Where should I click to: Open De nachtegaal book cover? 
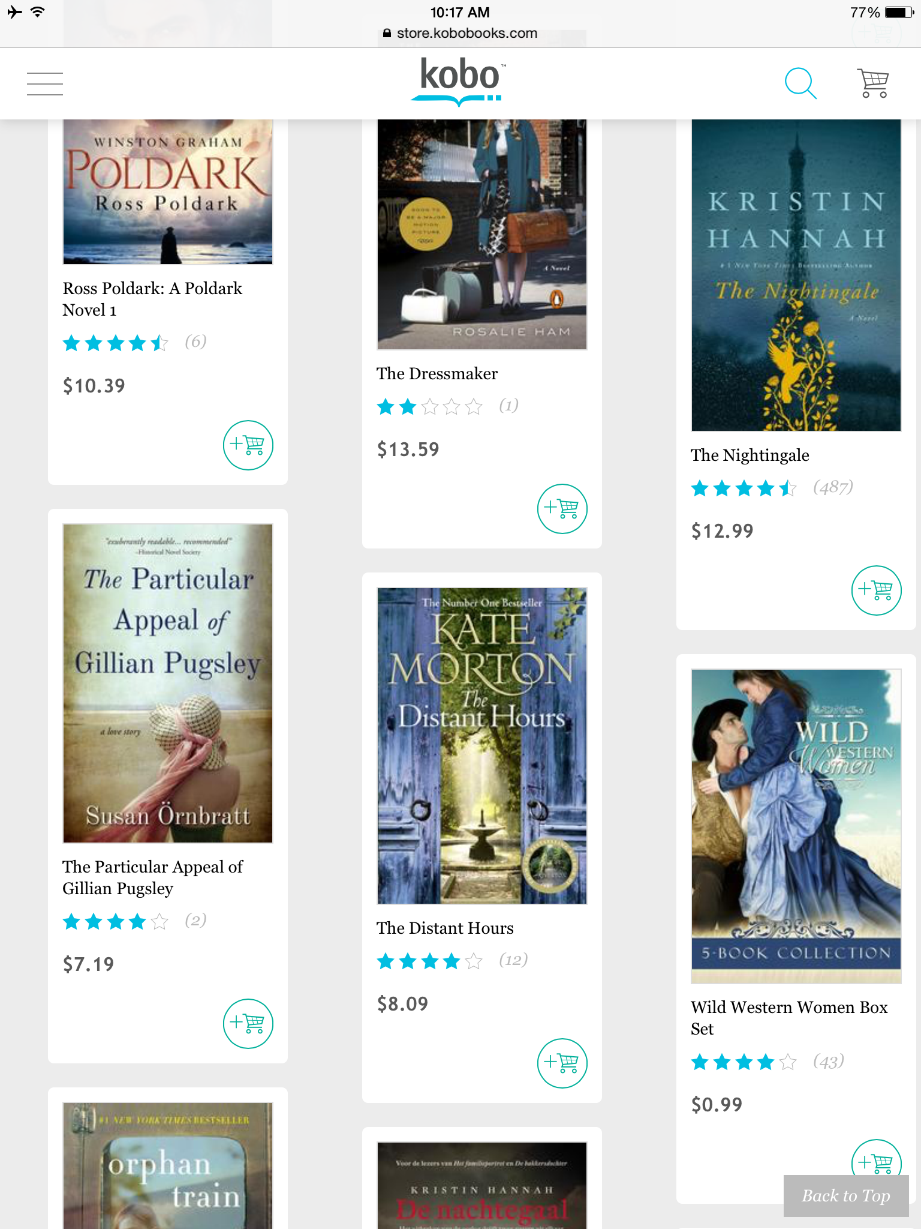[482, 1185]
